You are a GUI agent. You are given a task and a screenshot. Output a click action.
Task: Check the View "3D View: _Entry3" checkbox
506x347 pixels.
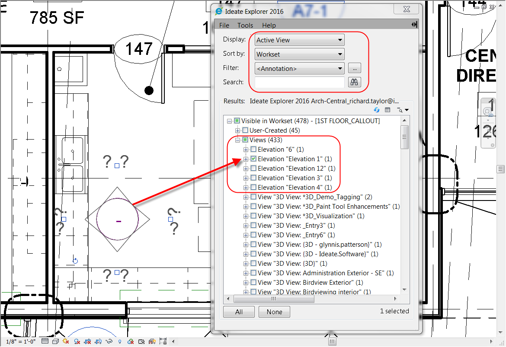coord(253,226)
